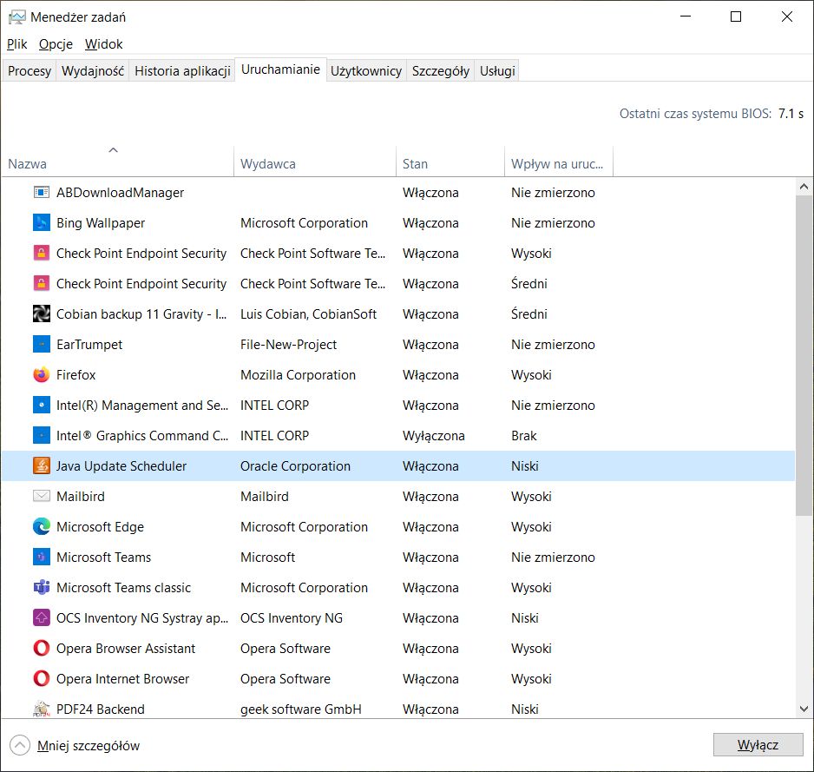The height and width of the screenshot is (772, 814).
Task: Collapse view with Mniej szczegółów arrow
Action: tap(19, 745)
